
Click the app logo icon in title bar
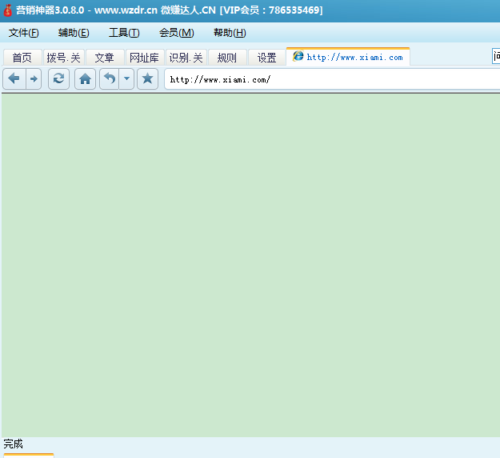(x=7, y=10)
